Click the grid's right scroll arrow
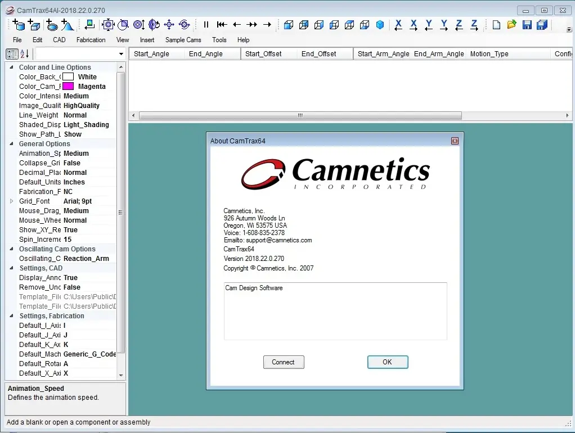575x433 pixels. (x=567, y=115)
